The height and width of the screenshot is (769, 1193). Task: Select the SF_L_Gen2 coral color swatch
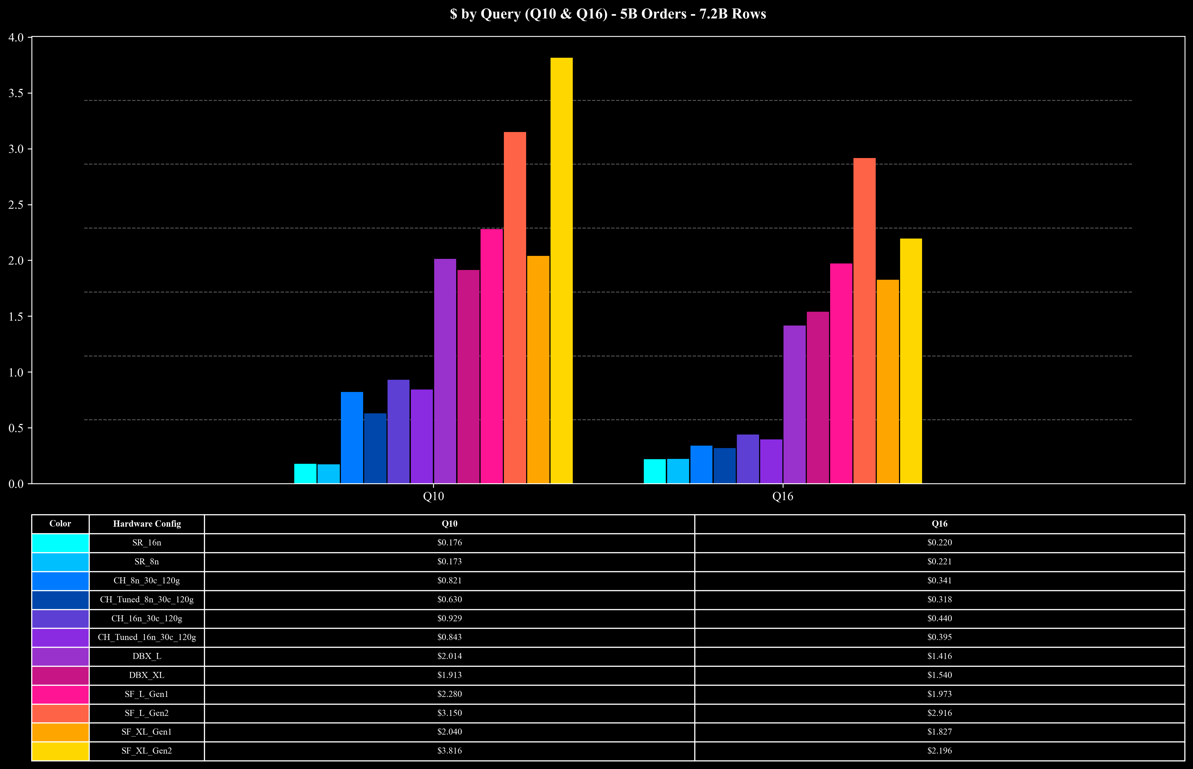(60, 713)
